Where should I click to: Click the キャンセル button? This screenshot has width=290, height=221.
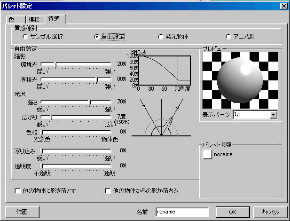coord(270,212)
